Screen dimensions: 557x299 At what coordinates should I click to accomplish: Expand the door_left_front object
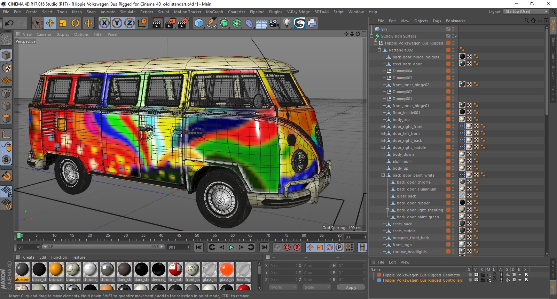(x=383, y=134)
